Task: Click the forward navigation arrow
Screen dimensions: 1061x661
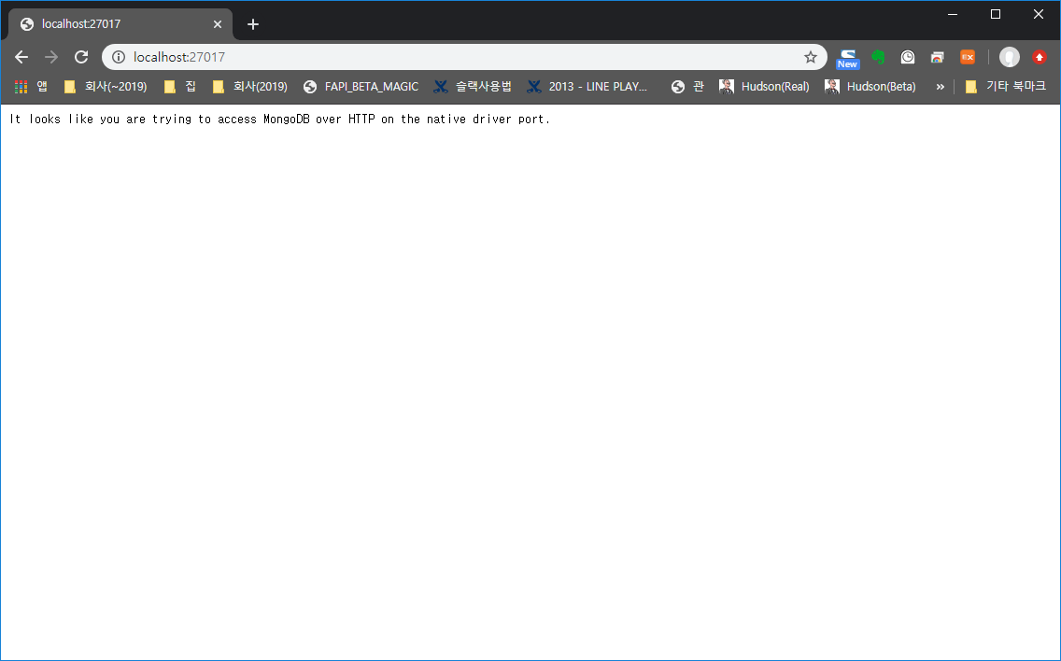Action: (x=51, y=57)
